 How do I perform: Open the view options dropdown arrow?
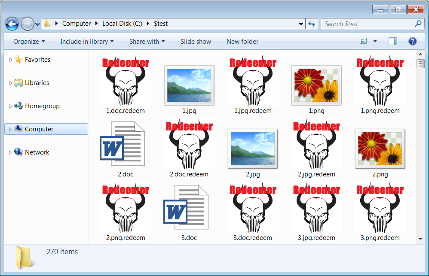pyautogui.click(x=375, y=41)
